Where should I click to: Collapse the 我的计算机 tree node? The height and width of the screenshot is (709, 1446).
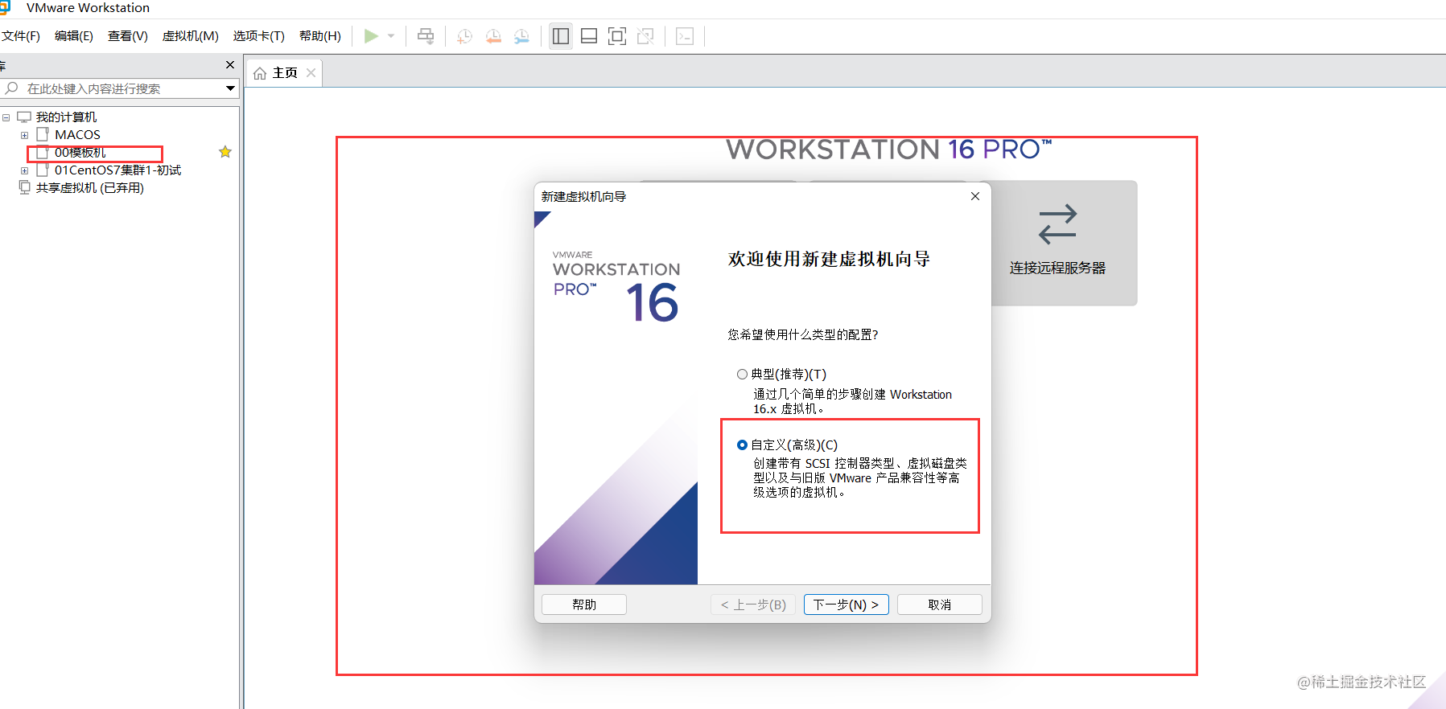[x=6, y=117]
